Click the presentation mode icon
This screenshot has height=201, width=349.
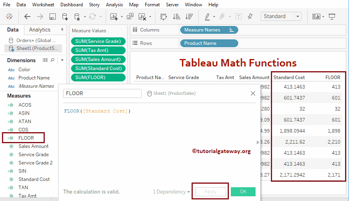coord(332,17)
